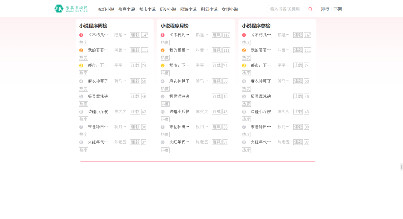Click the 111 heat value in 月榜
Image resolution: width=403 pixels, height=219 pixels.
(x=226, y=50)
